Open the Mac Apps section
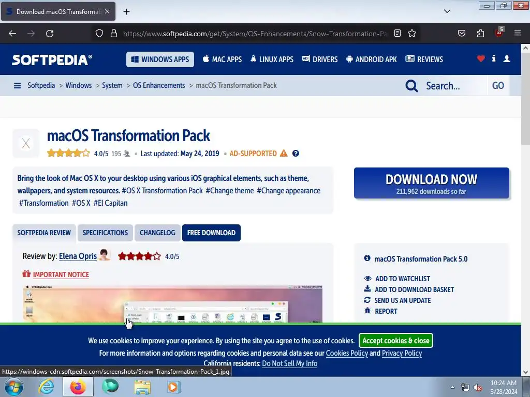530x397 pixels. click(222, 59)
